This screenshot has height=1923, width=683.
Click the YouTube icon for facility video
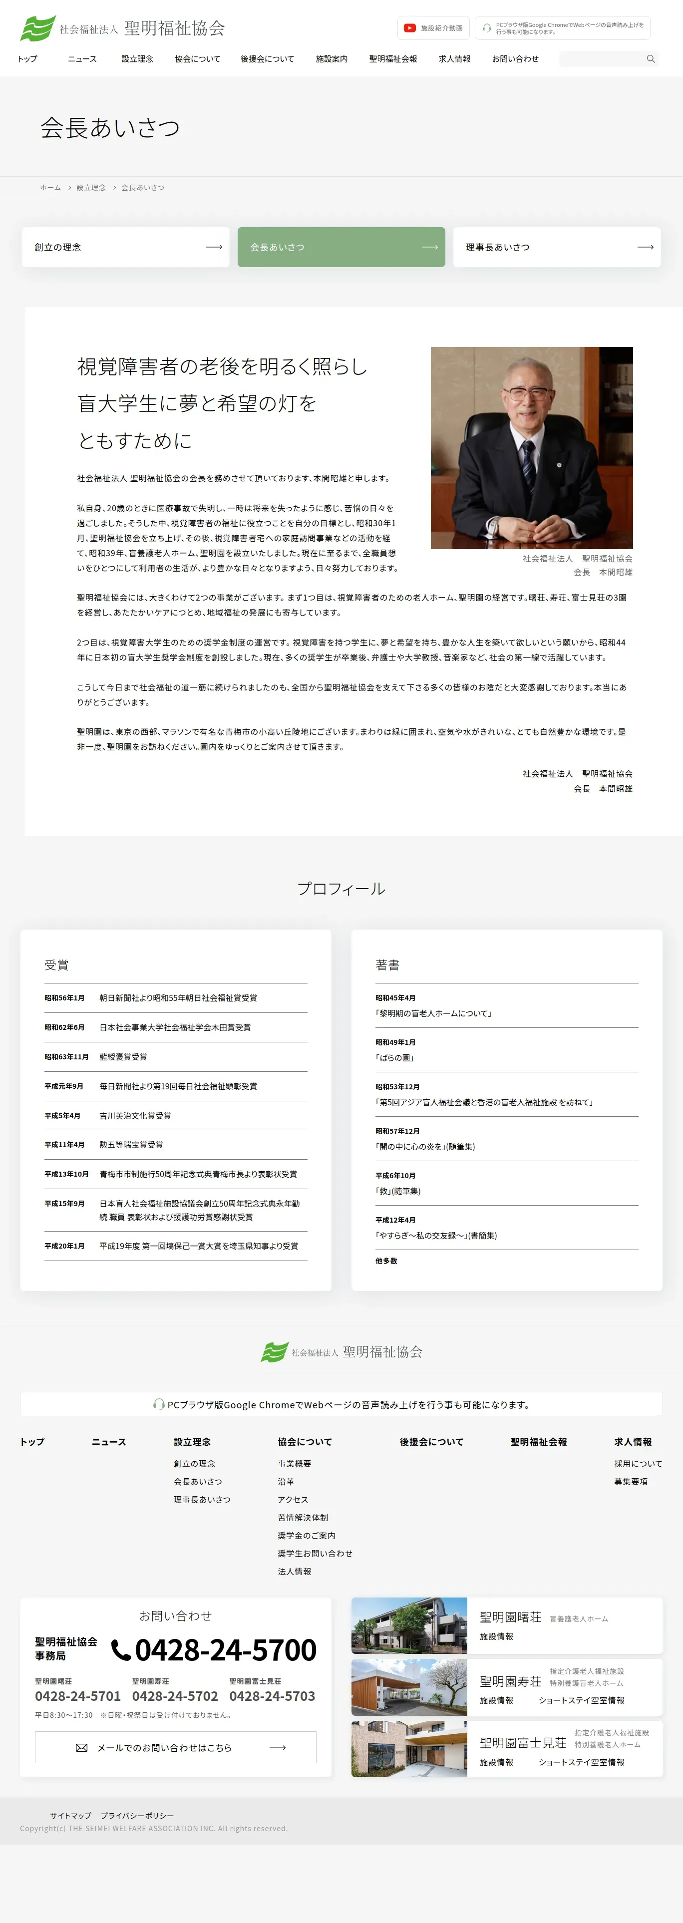(409, 27)
